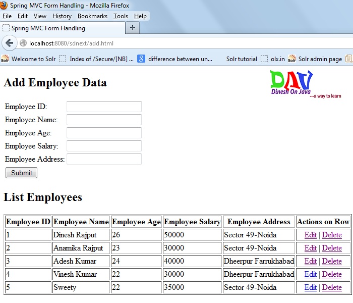
Task: Open the History menu
Action: 62,16
